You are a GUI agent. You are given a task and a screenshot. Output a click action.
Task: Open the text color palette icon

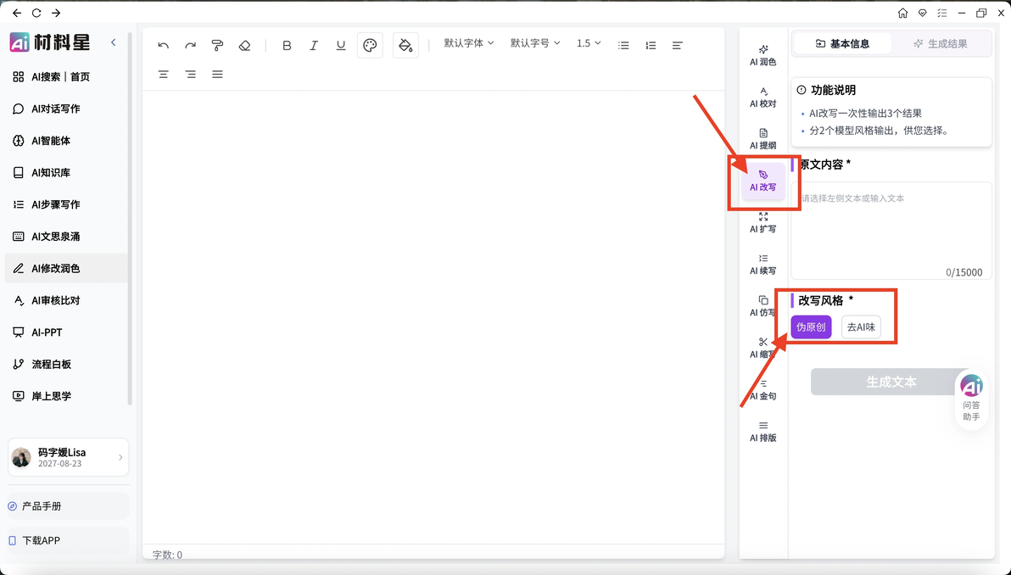coord(370,45)
